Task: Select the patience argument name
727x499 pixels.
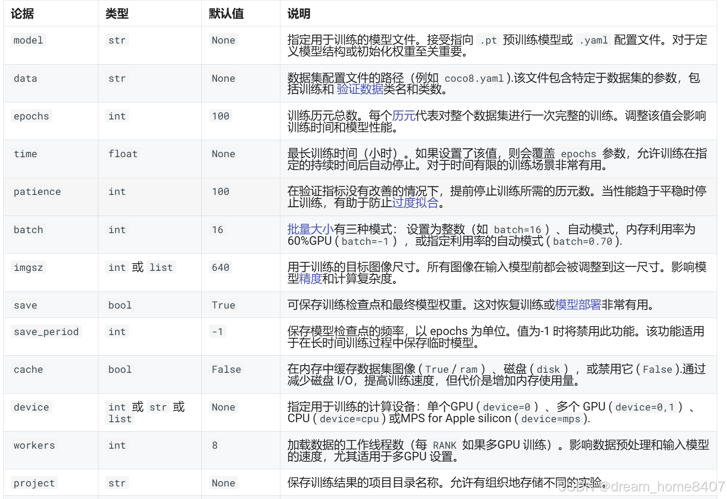Action: [37, 192]
